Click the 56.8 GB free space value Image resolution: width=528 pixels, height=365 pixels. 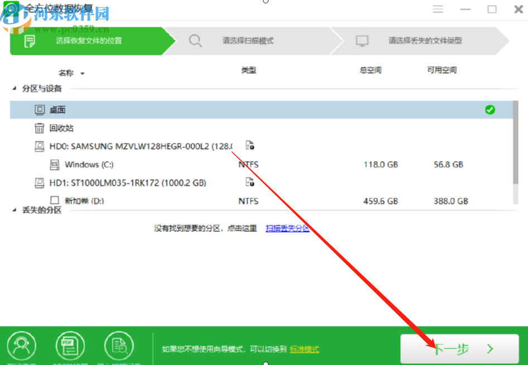tap(448, 165)
